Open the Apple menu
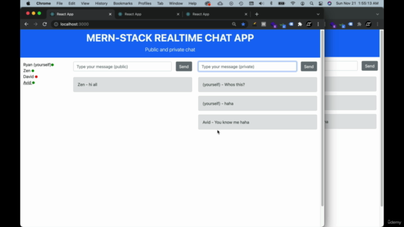Screen dimensions: 404x227 [28, 3]
